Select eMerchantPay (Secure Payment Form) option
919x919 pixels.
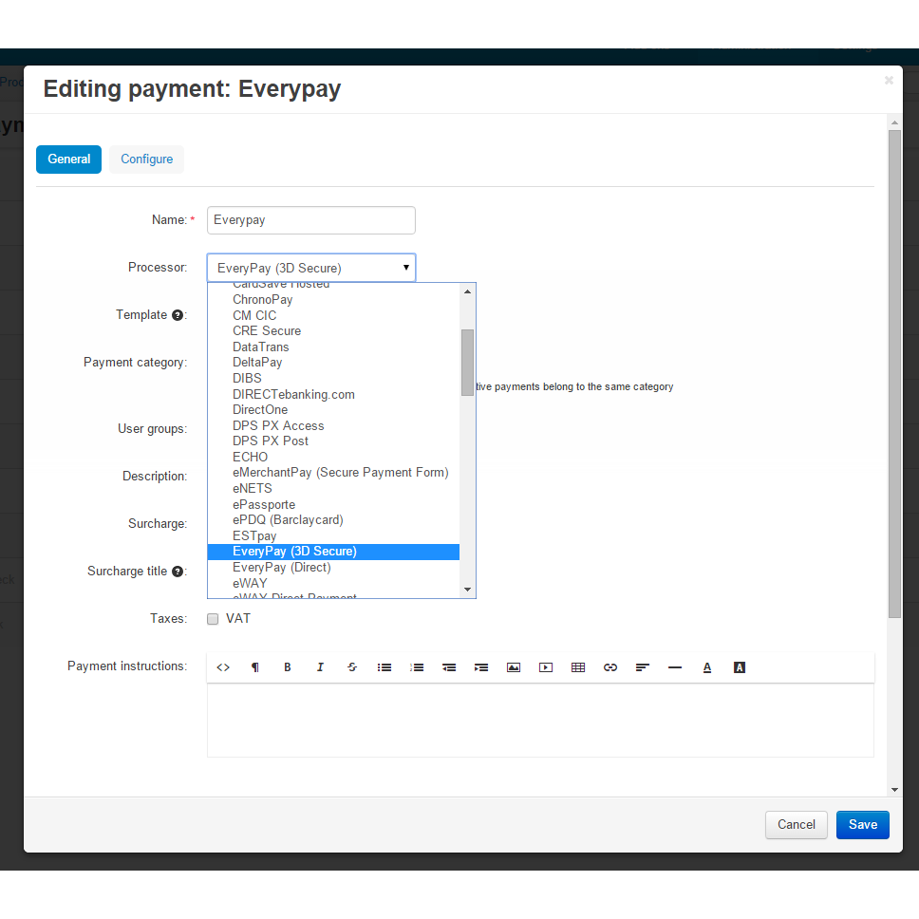tap(333, 473)
